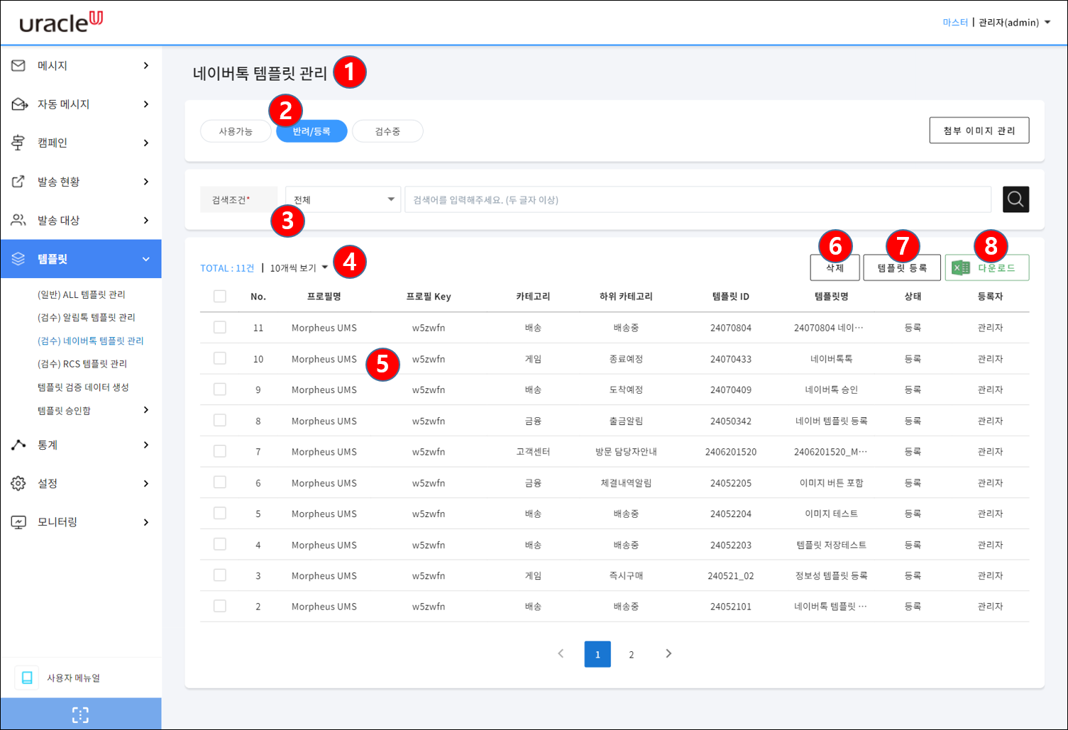Click the 첨부 이미지 관리 button

(979, 131)
